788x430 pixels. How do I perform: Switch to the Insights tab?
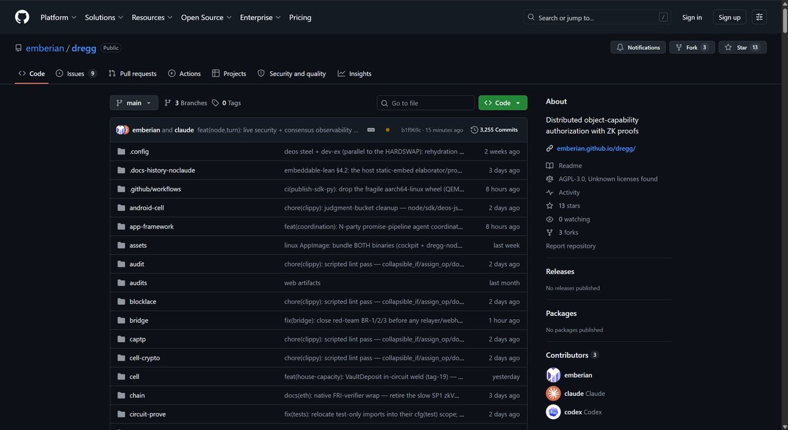(x=354, y=73)
